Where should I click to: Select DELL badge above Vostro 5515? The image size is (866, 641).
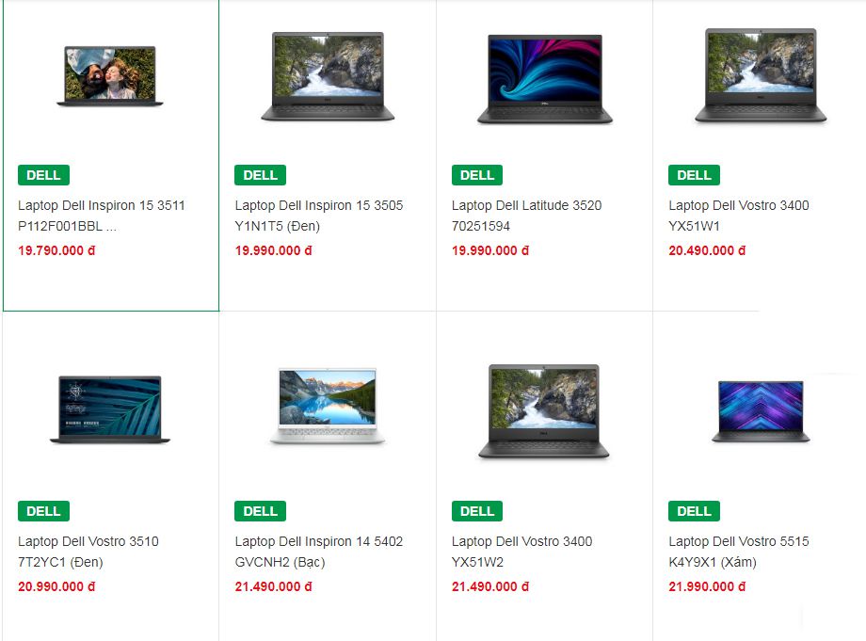(695, 511)
